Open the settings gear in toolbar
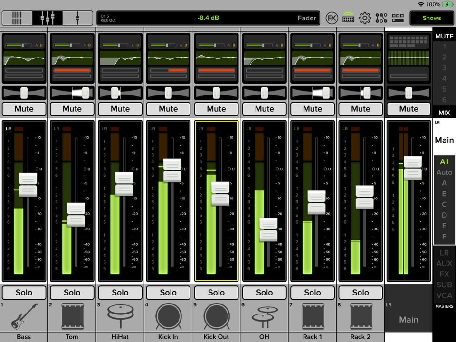456x342 pixels. [x=365, y=18]
